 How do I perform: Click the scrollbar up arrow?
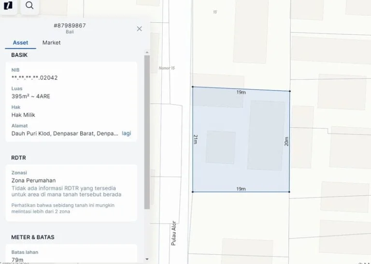point(147,52)
